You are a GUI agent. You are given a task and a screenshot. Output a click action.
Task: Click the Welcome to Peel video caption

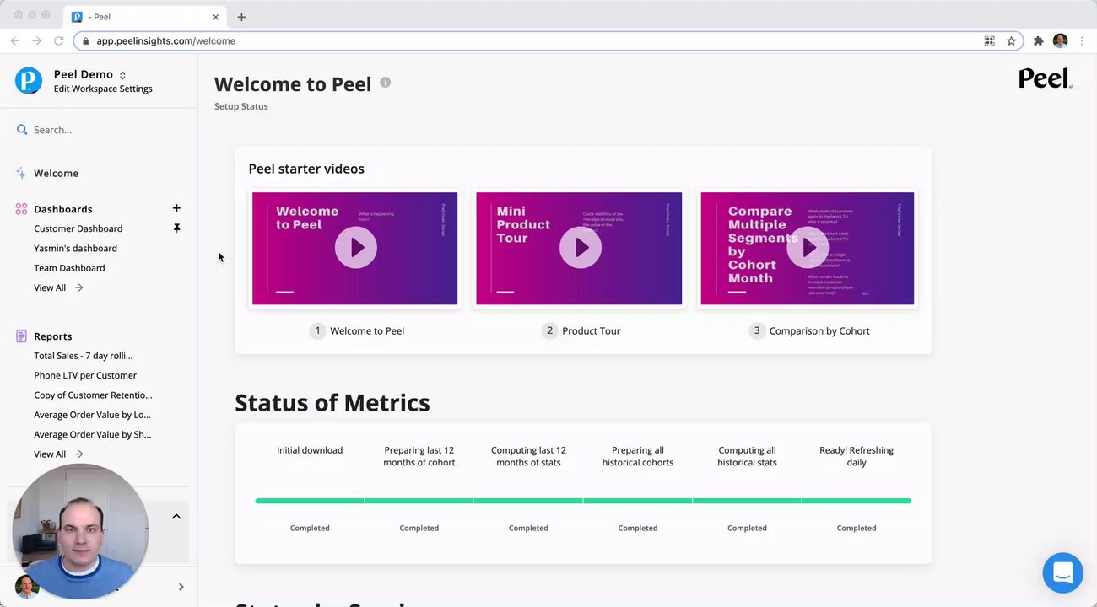click(367, 330)
